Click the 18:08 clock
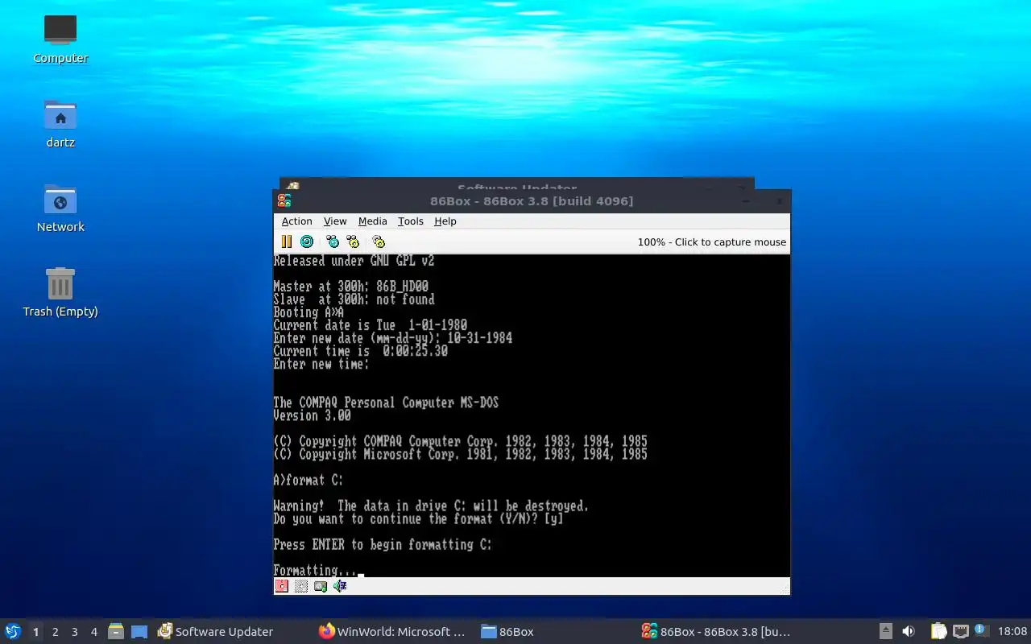The height and width of the screenshot is (644, 1031). (1012, 632)
